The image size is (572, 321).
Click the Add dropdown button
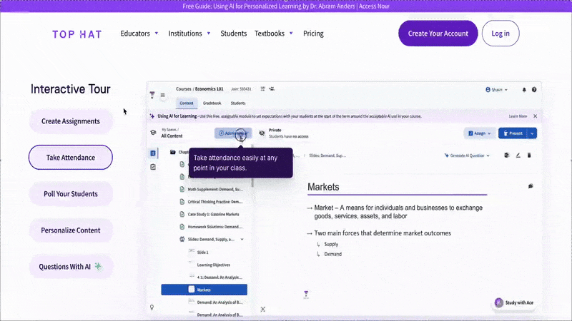(x=233, y=133)
